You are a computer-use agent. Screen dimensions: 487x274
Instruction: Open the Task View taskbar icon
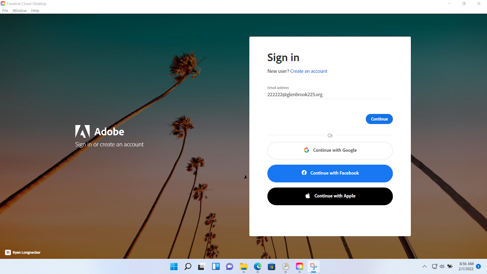(x=201, y=267)
